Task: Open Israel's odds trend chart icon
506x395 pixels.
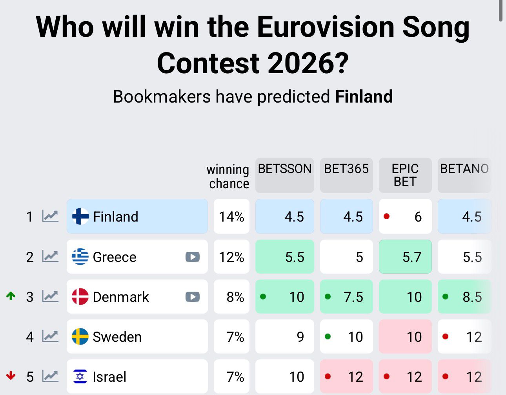Action: coord(50,377)
